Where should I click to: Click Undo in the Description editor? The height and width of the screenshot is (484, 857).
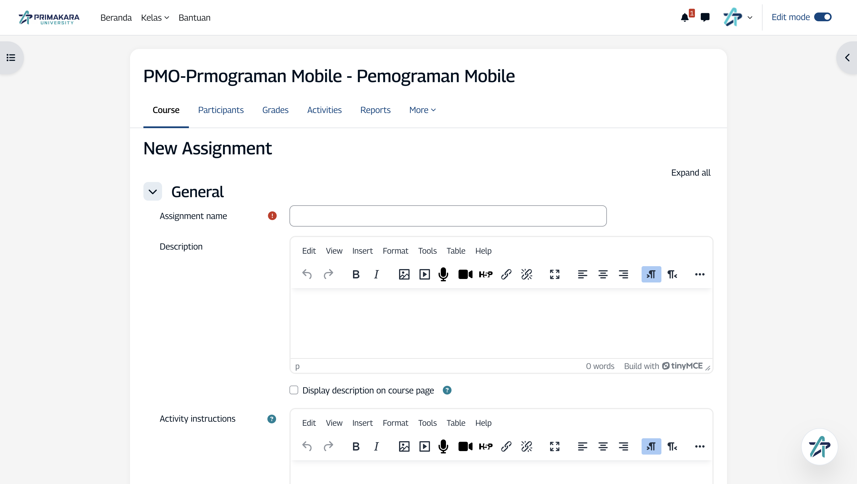[307, 274]
